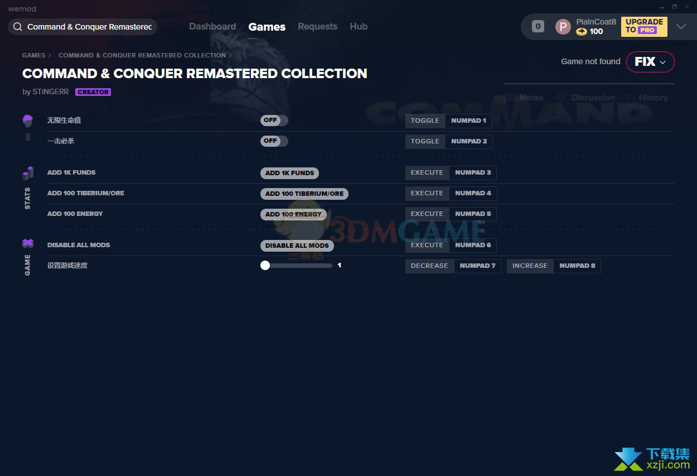Change the NUMPAD 8 increase hotkey
Screen dimensions: 697x476
(577, 266)
